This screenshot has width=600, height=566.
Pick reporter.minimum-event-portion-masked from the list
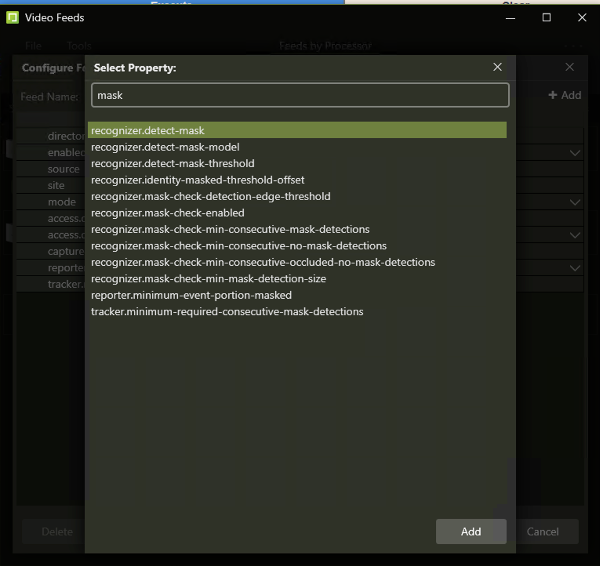tap(191, 295)
